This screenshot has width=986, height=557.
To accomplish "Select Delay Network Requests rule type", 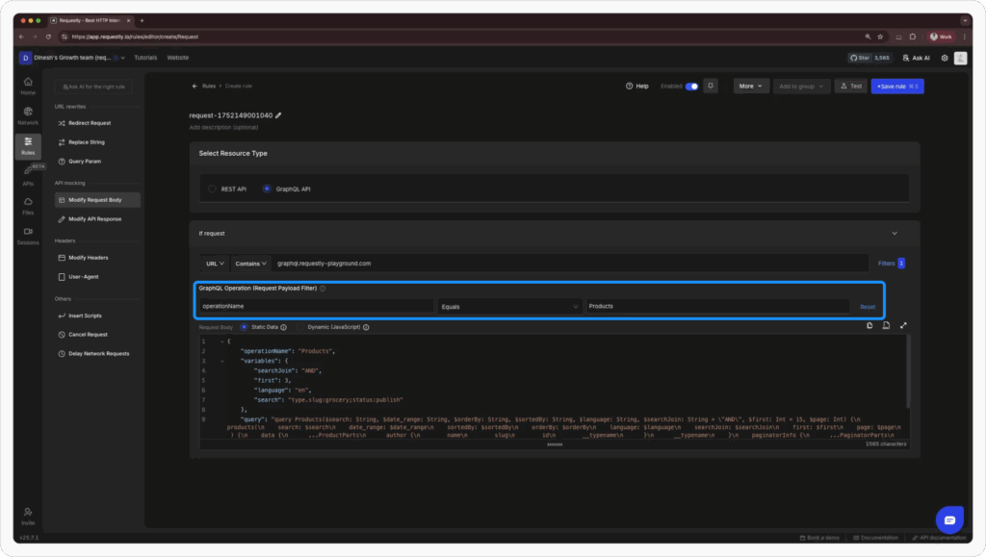I will 97,354.
